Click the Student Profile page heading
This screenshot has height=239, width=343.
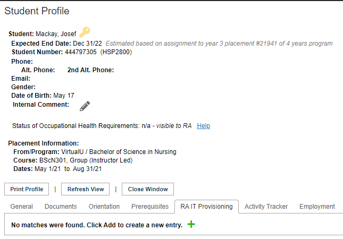[37, 11]
